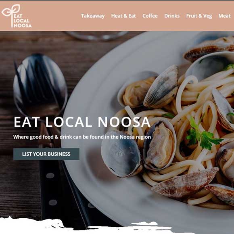
Task: Go to the Heat & Eat section
Action: (123, 16)
